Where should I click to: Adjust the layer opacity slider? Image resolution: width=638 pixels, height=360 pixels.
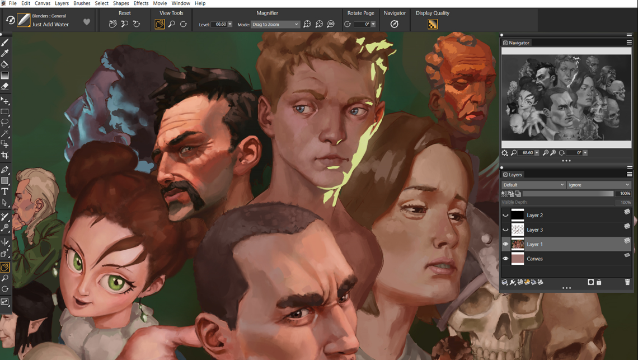(568, 194)
